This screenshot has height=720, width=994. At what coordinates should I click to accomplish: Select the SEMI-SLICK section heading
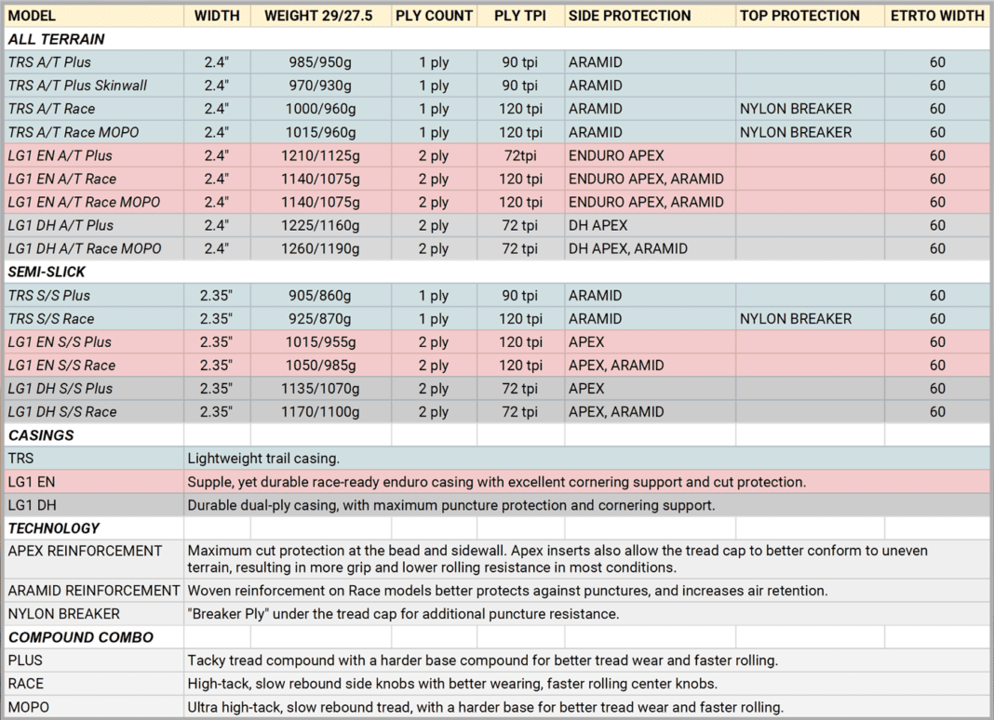coord(49,272)
